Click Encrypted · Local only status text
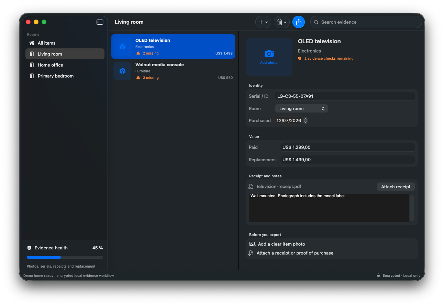 tap(401, 275)
